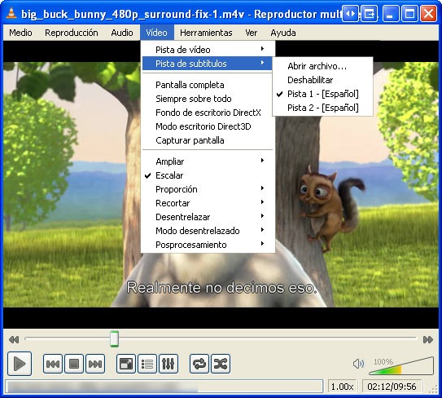Mute audio via speaker icon
Screen dimensions: 442x398
[358, 364]
